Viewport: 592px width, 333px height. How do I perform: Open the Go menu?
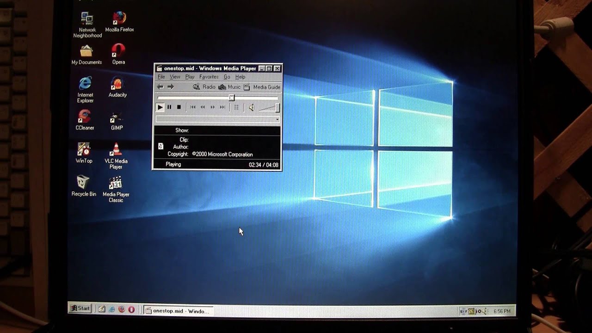(227, 77)
